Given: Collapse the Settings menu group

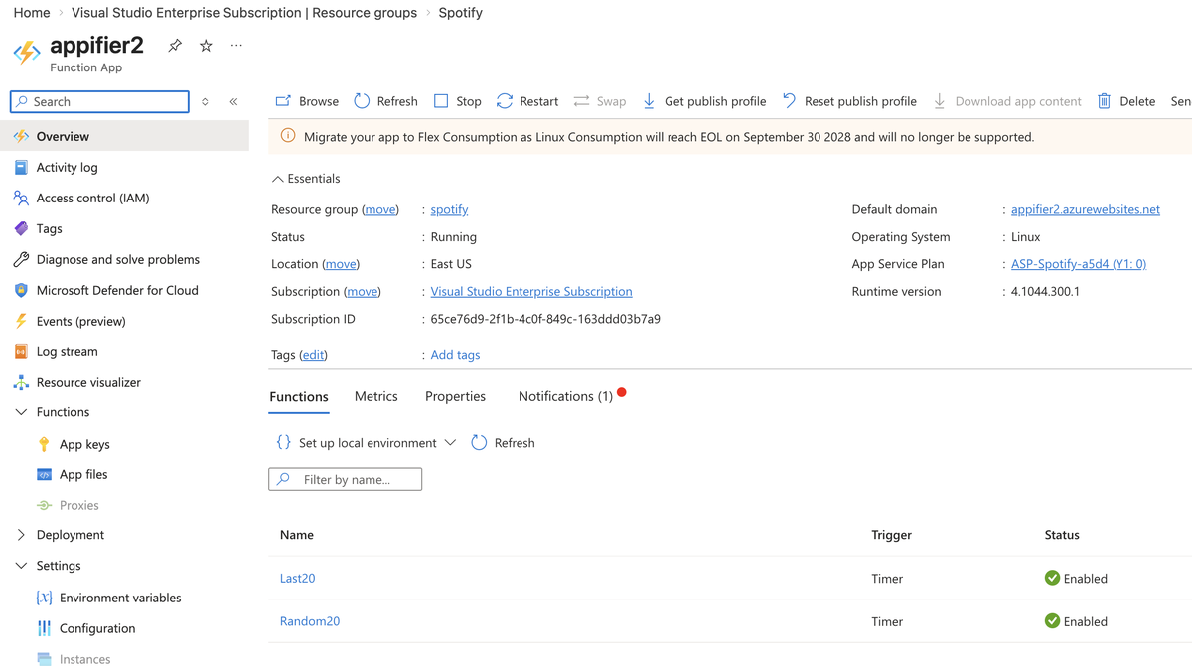Looking at the screenshot, I should [21, 566].
